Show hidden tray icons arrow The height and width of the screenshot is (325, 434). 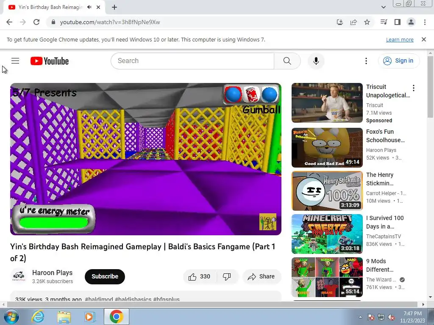click(360, 317)
